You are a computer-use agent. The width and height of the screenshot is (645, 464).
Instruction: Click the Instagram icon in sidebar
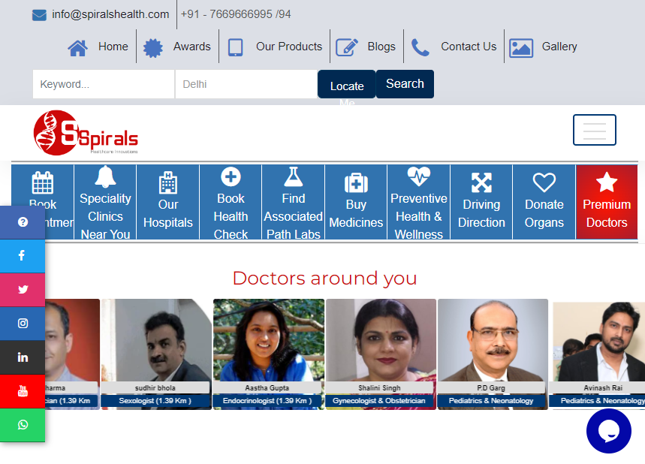pyautogui.click(x=22, y=323)
